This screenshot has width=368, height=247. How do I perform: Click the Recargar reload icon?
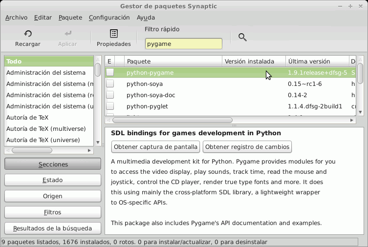coord(28,34)
